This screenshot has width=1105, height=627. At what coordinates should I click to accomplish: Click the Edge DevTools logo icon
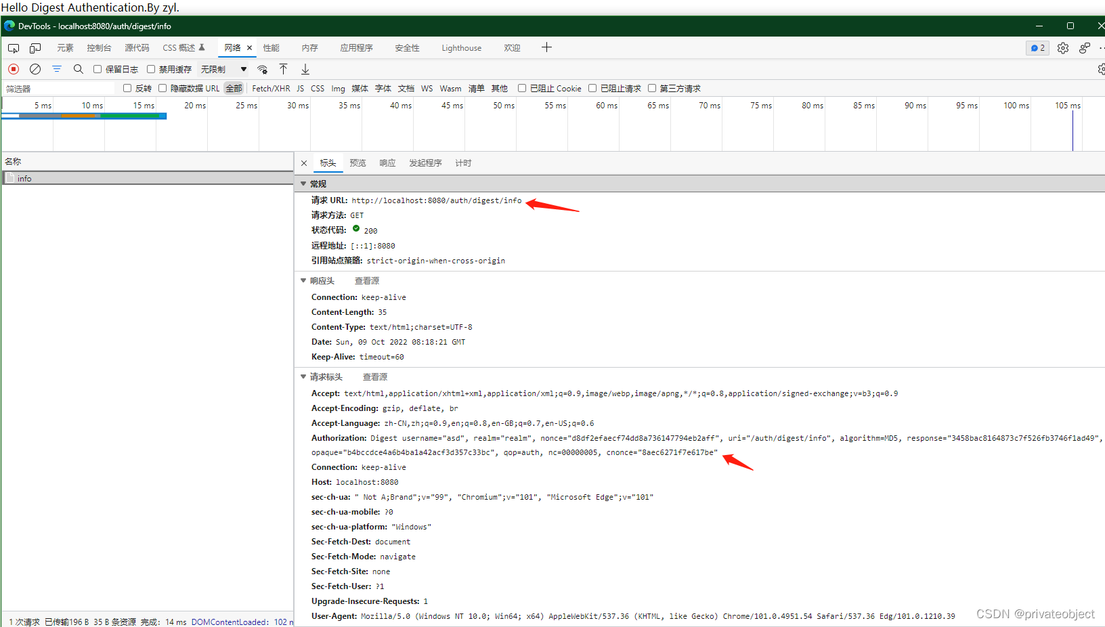pyautogui.click(x=9, y=26)
